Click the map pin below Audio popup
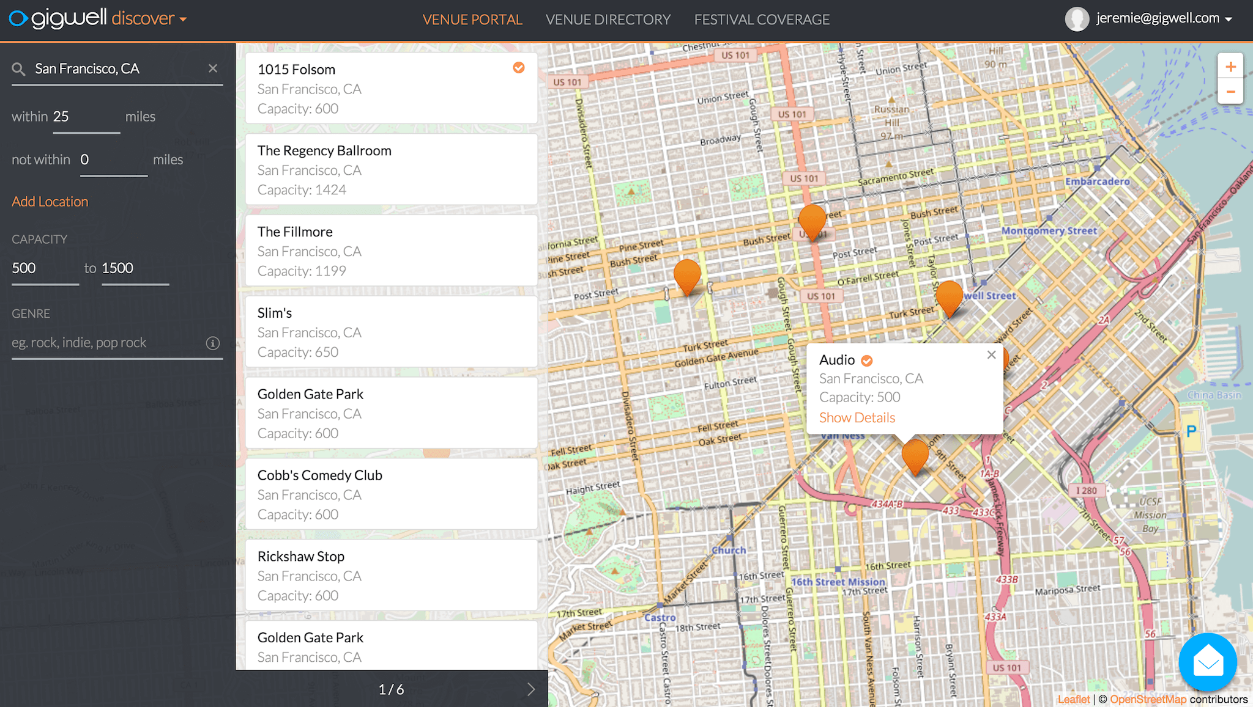This screenshot has width=1253, height=707. tap(915, 455)
